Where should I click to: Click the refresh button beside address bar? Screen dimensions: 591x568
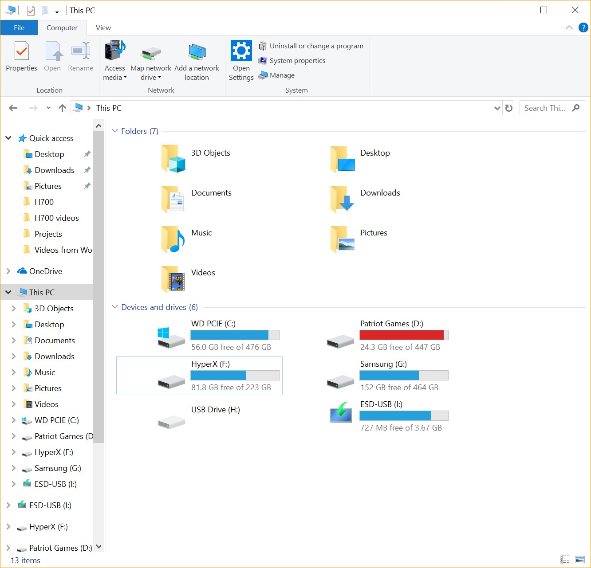(x=509, y=108)
